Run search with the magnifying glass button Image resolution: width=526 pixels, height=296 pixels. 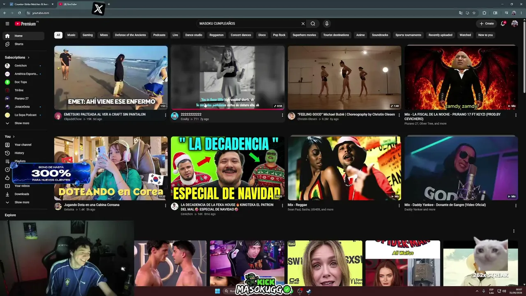313,24
